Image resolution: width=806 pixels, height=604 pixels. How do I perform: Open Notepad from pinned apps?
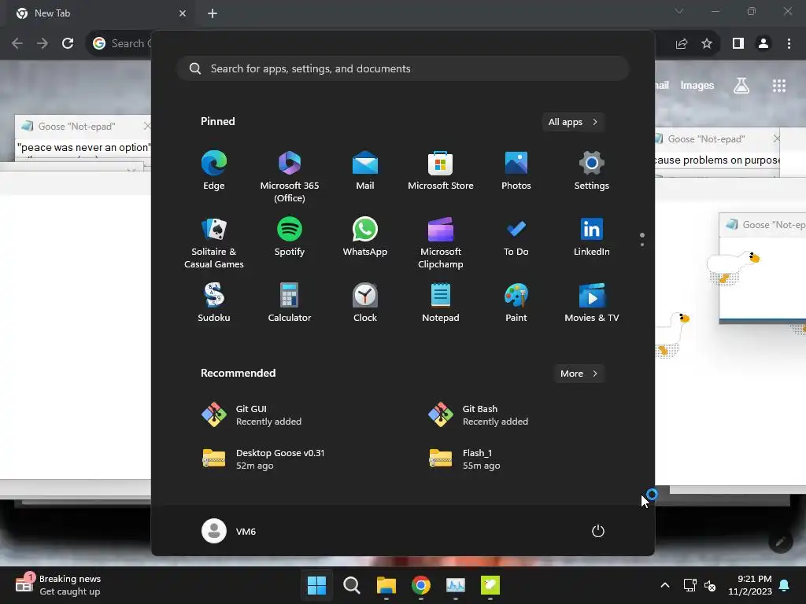click(441, 303)
